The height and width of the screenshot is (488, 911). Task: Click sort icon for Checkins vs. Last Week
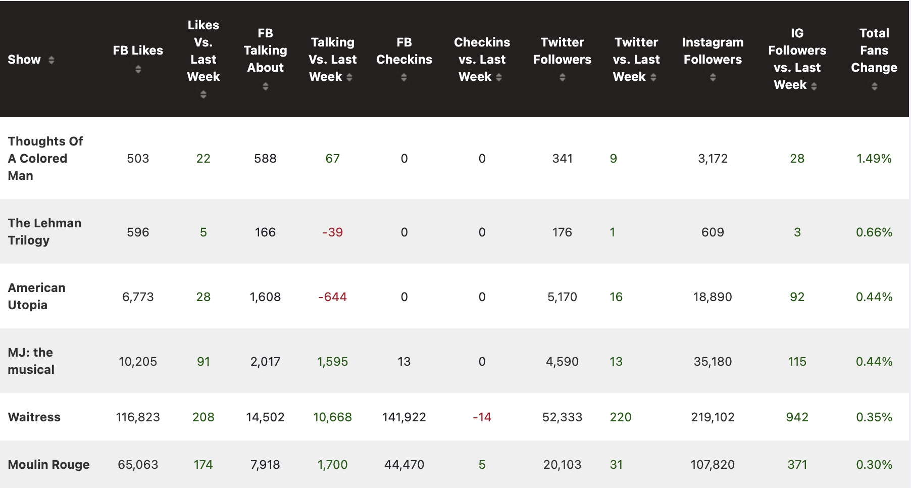[x=499, y=77]
